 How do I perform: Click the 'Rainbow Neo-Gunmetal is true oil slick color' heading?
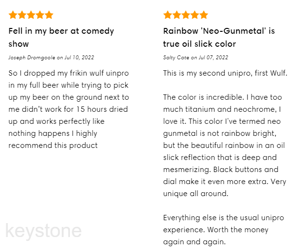pyautogui.click(x=219, y=38)
